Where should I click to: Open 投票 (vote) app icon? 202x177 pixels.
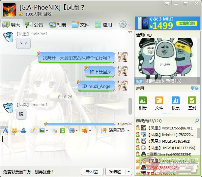[175, 103]
